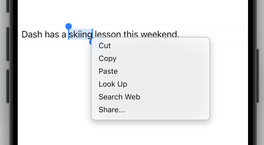Tap the highlighted word skiing
The height and width of the screenshot is (145, 264).
(x=81, y=34)
